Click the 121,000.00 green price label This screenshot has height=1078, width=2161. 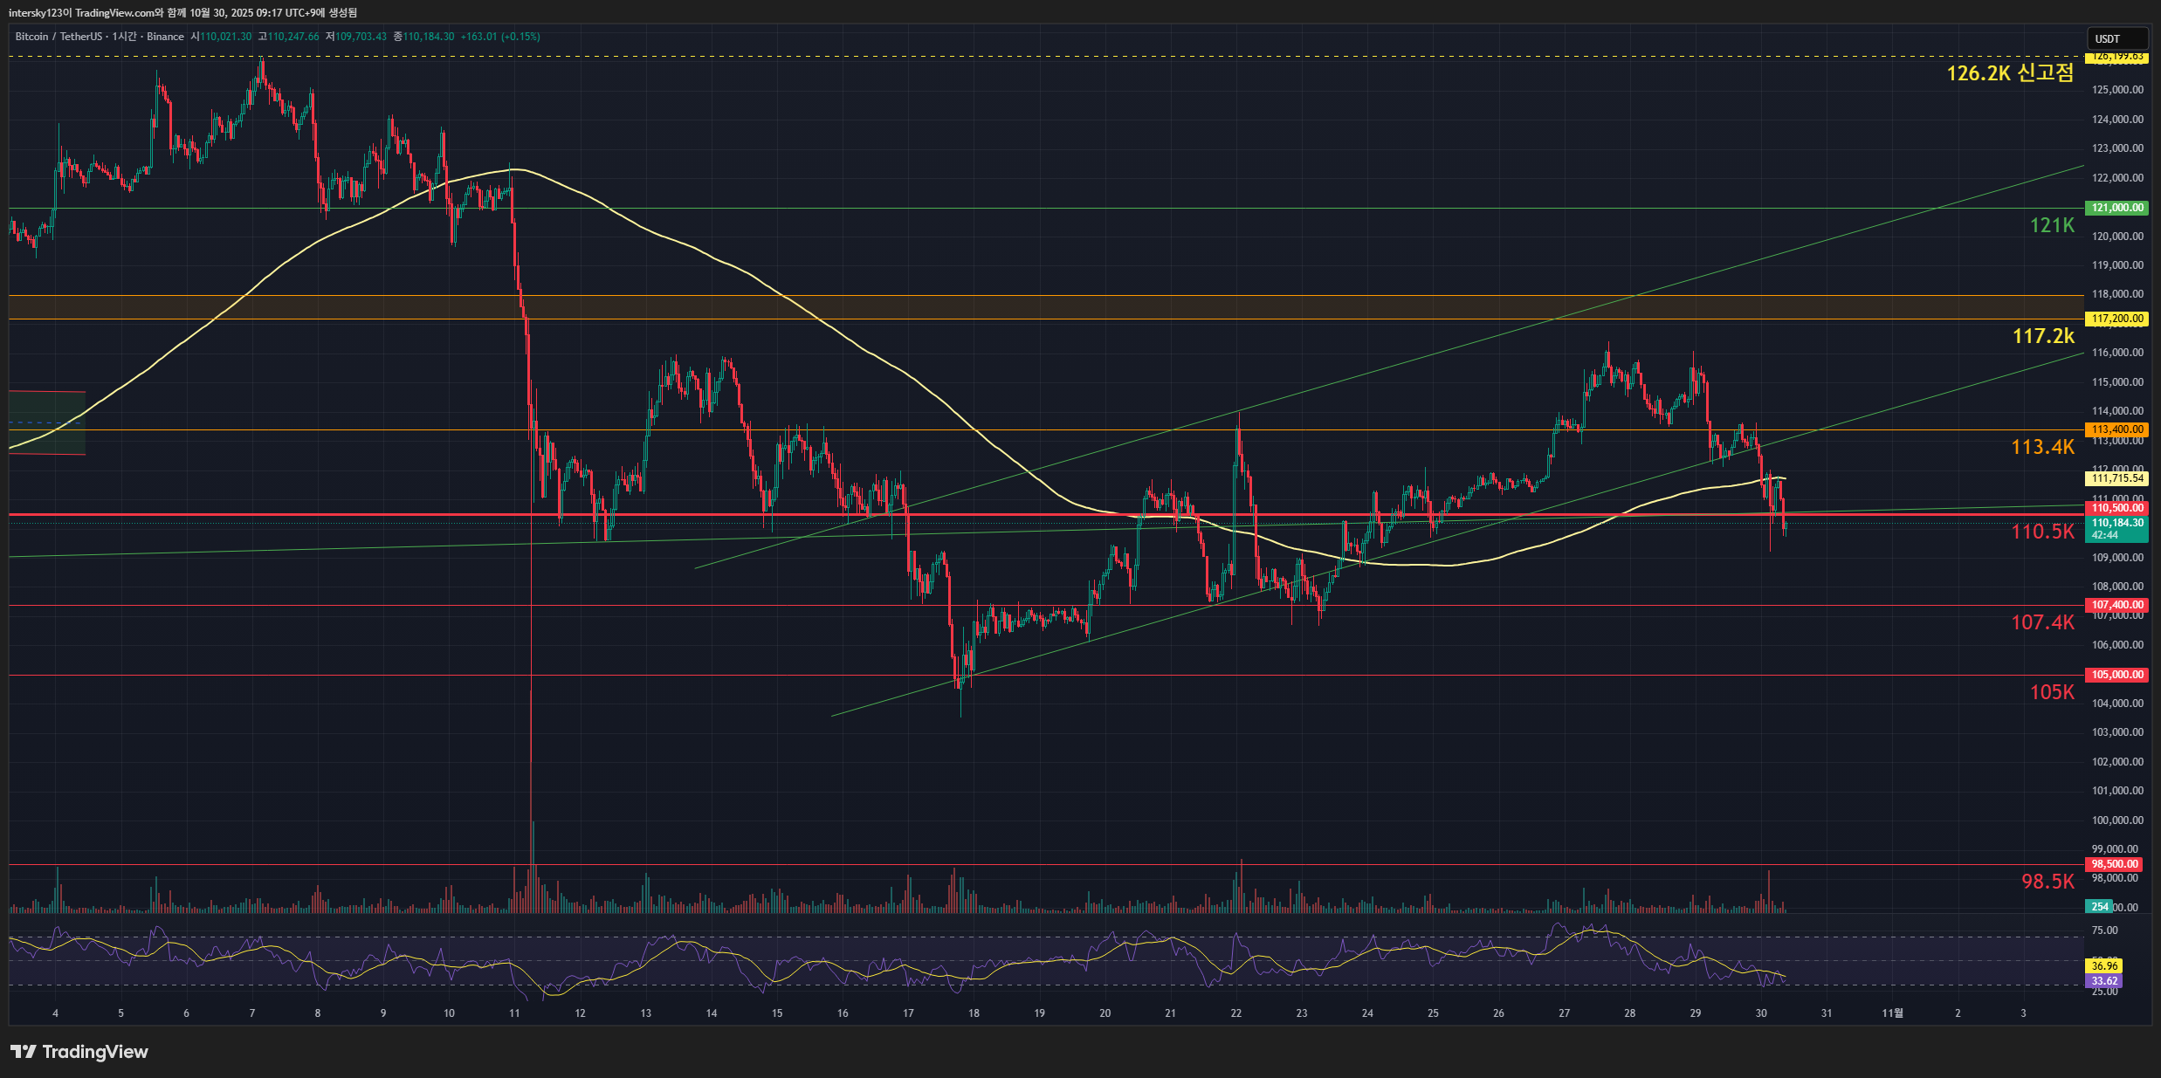2116,208
